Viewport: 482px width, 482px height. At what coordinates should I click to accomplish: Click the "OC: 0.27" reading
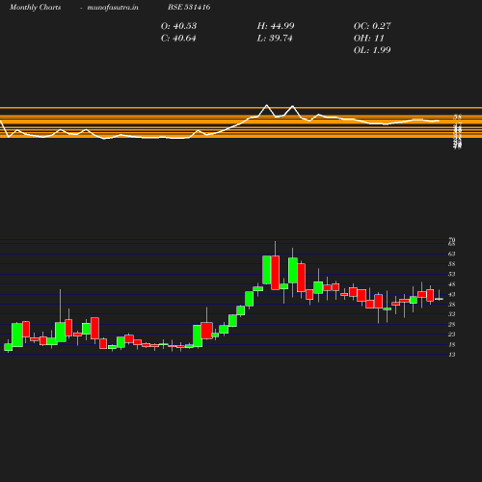pos(372,26)
